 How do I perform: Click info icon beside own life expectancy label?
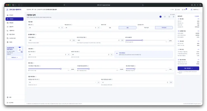[x=35, y=52]
